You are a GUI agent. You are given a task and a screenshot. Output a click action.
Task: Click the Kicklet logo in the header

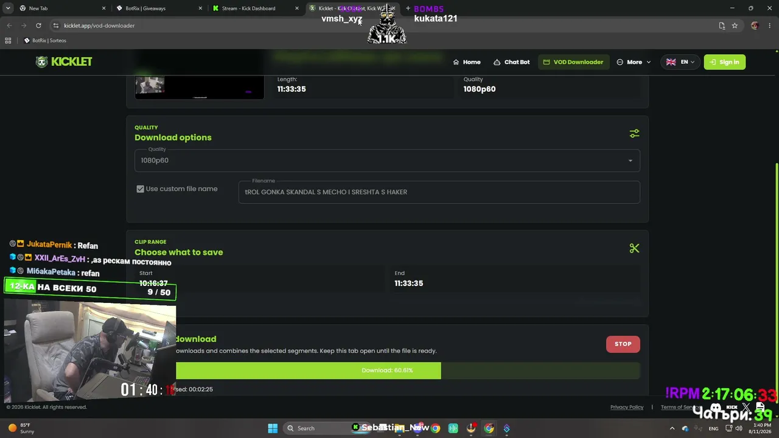click(64, 62)
